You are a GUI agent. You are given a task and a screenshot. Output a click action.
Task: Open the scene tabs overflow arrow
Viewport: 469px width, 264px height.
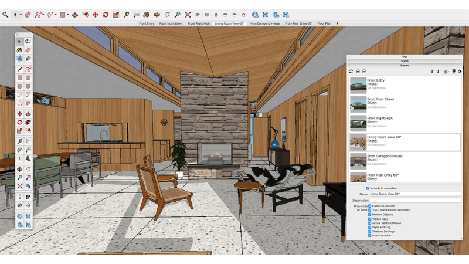coord(338,23)
